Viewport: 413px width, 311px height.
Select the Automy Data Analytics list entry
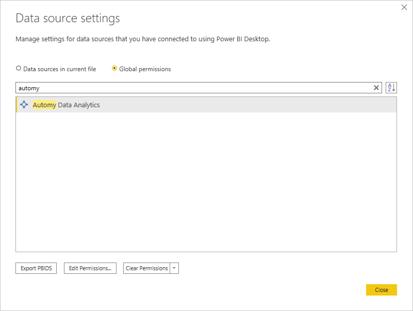coord(206,105)
